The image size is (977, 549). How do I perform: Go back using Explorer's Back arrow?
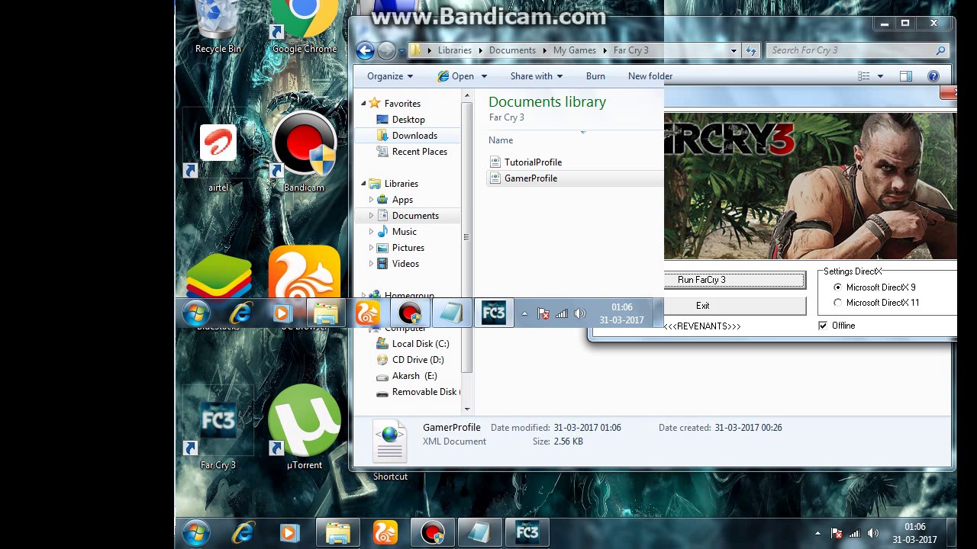365,50
